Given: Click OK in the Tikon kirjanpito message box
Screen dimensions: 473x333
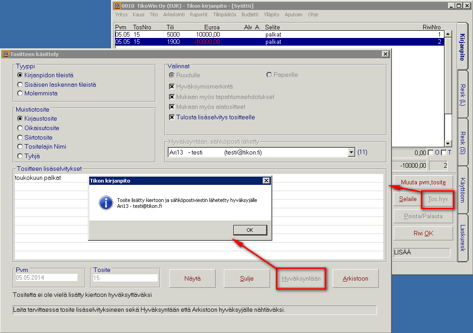Looking at the screenshot, I should tap(250, 230).
